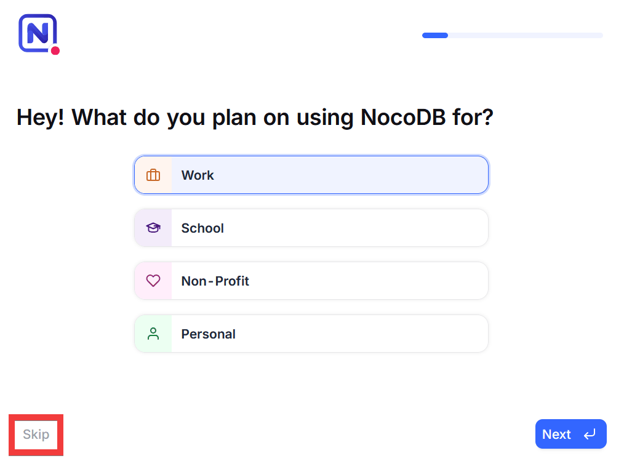632x461 pixels.
Task: Click the graduation cap icon beside School
Action: click(153, 228)
